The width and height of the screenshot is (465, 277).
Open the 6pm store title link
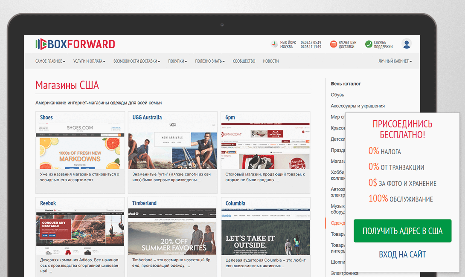230,117
